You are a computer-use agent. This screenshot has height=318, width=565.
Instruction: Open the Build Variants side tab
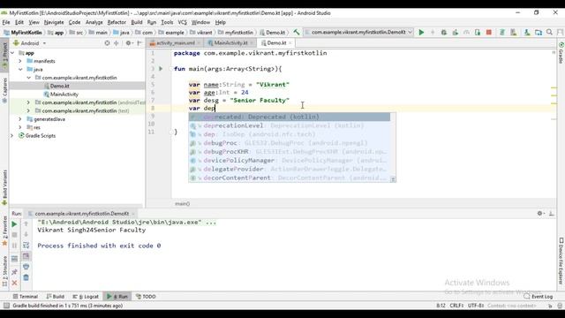[4, 187]
